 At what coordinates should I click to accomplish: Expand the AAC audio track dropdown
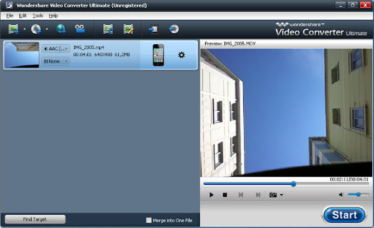point(56,49)
